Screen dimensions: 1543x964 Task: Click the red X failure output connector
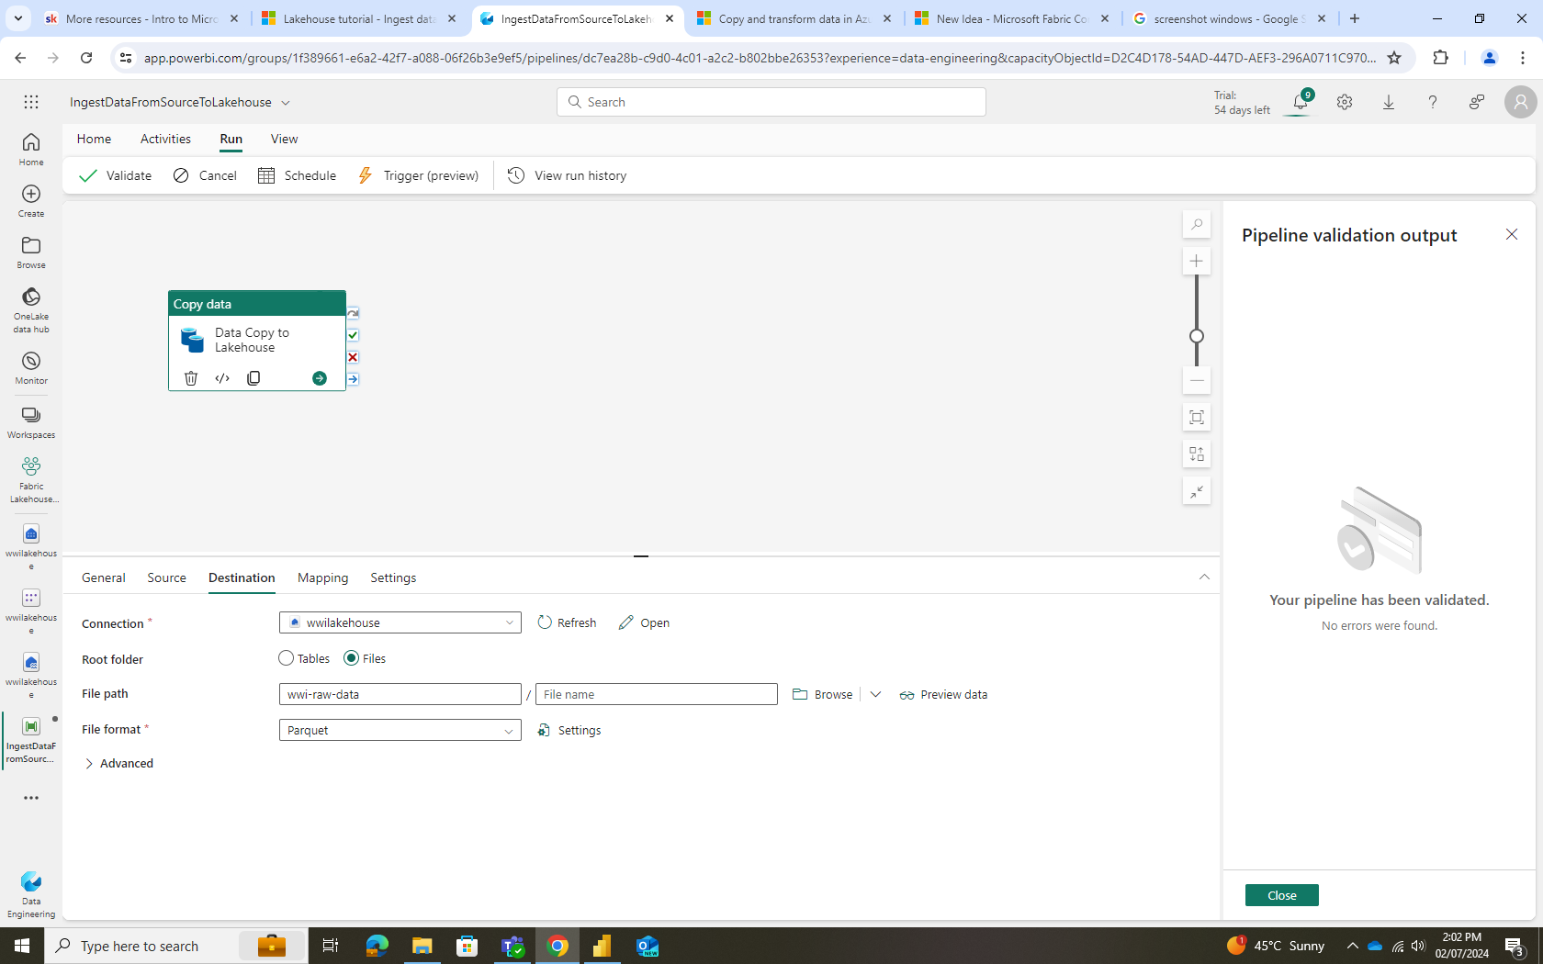tap(353, 357)
